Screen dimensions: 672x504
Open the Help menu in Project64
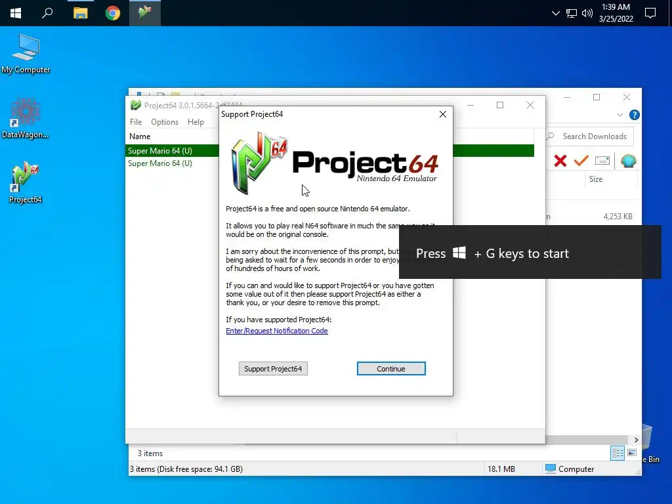coord(196,121)
